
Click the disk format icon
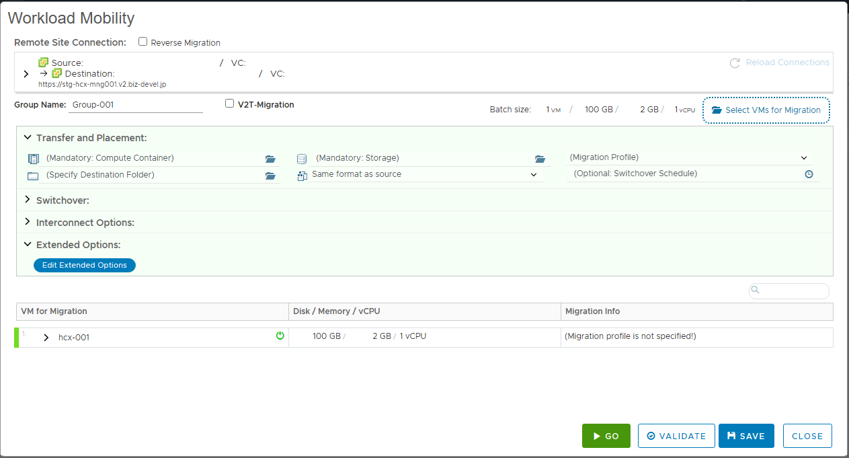pyautogui.click(x=302, y=176)
